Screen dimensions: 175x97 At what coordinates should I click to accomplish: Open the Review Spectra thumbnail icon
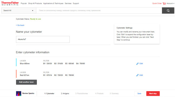[x=18, y=94]
